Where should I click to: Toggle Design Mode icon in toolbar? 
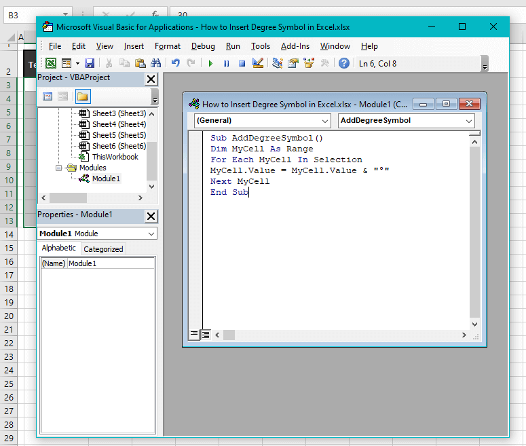coord(258,63)
